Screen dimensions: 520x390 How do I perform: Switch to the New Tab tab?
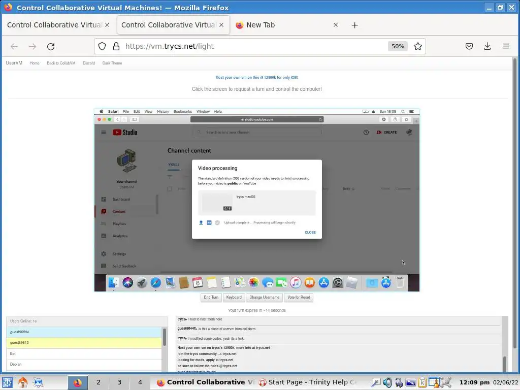(287, 25)
